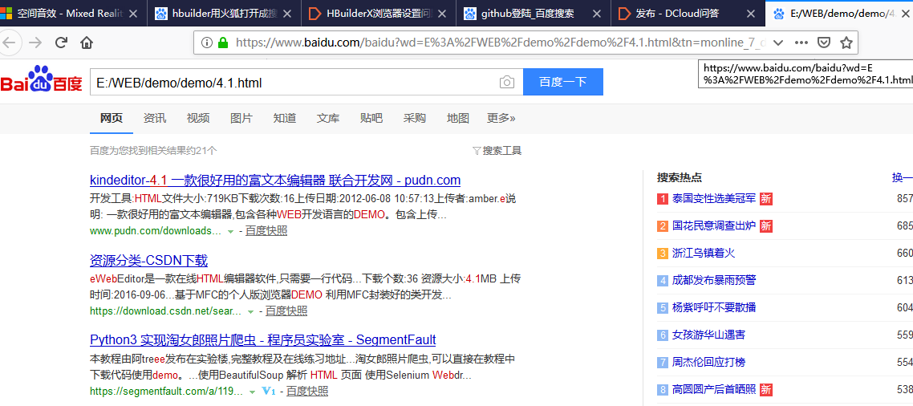Click the 搜索热点 heading
This screenshot has height=406, width=913.
click(x=680, y=177)
